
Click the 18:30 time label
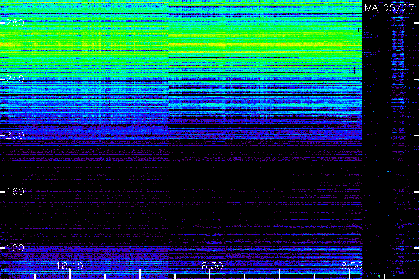point(209,266)
